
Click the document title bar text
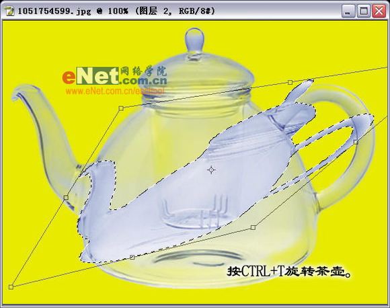click(x=116, y=11)
